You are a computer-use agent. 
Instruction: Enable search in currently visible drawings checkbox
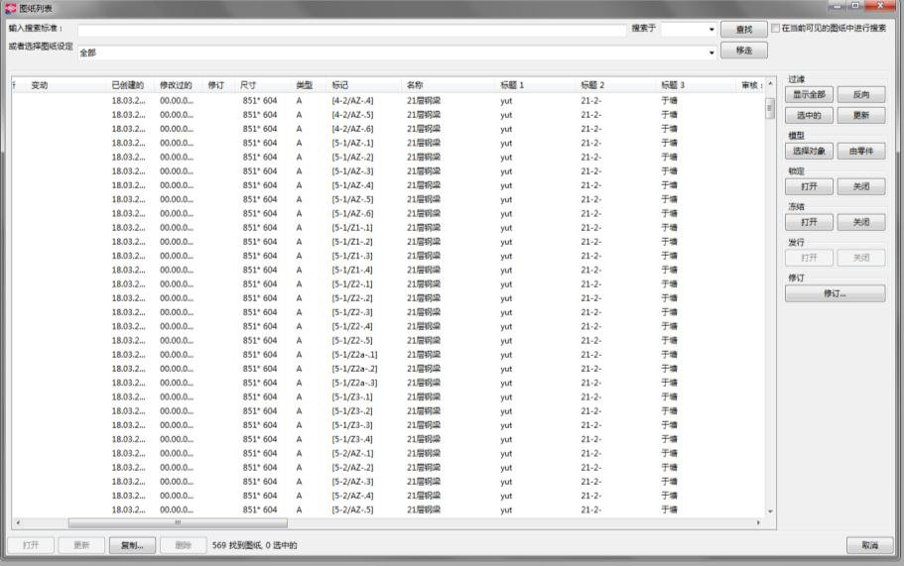775,28
